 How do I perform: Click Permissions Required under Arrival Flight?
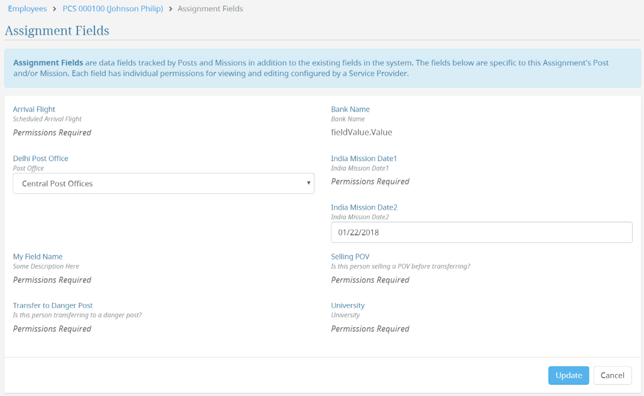pyautogui.click(x=52, y=132)
